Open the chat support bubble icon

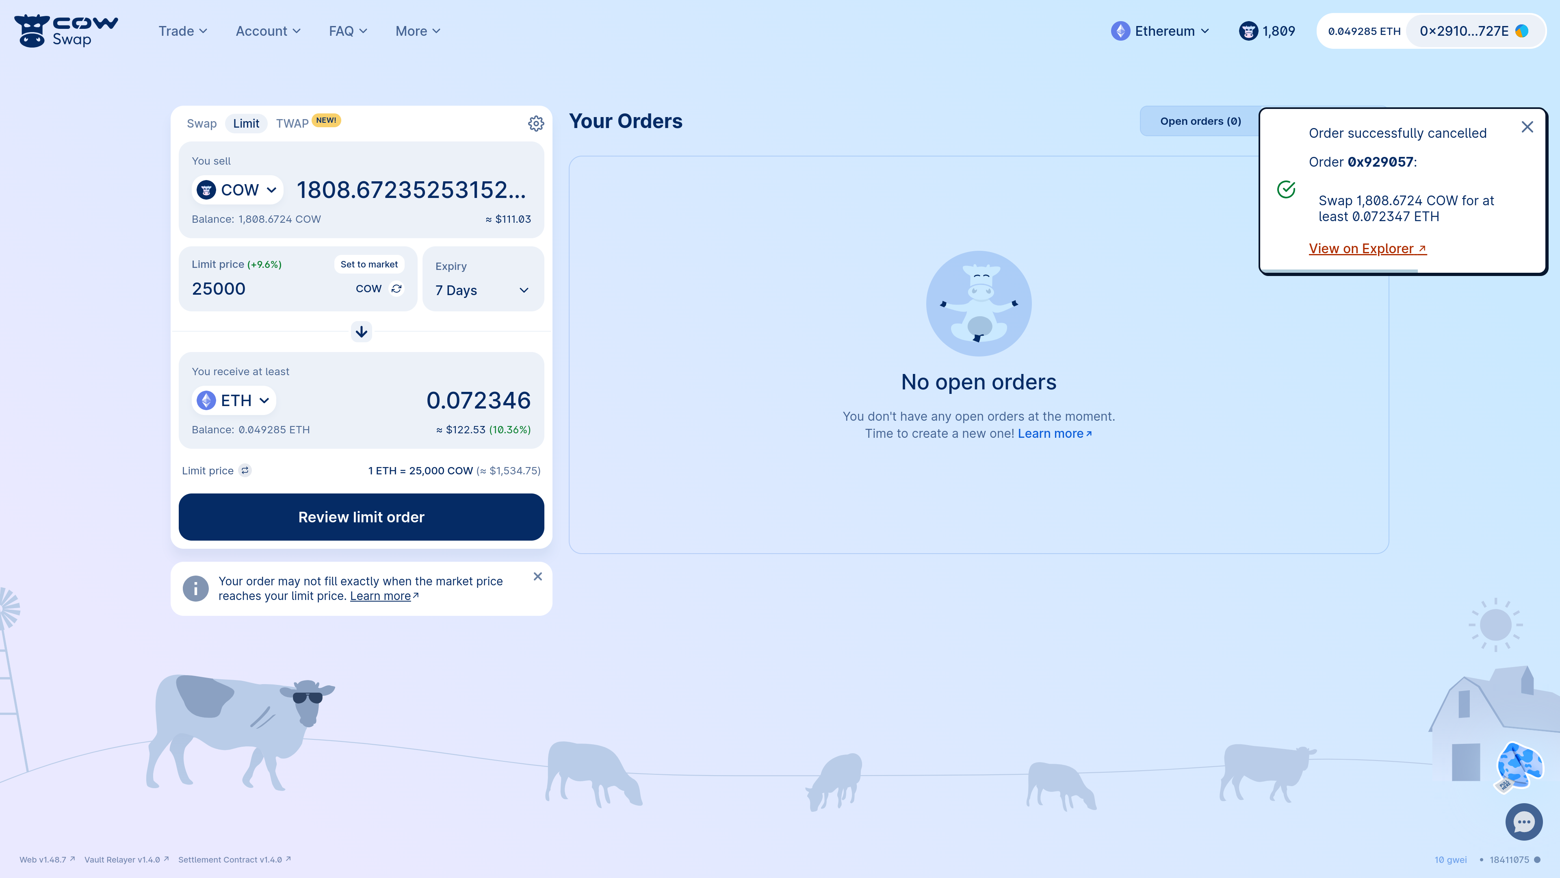point(1523,821)
